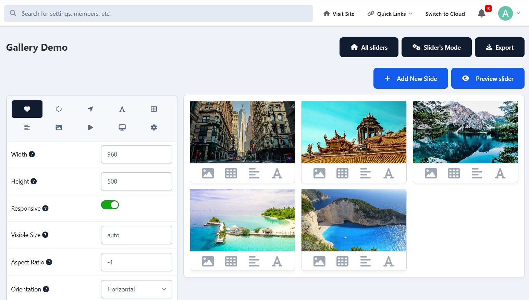Open the Orientation dropdown
Viewport: 529px width, 300px height.
point(137,289)
